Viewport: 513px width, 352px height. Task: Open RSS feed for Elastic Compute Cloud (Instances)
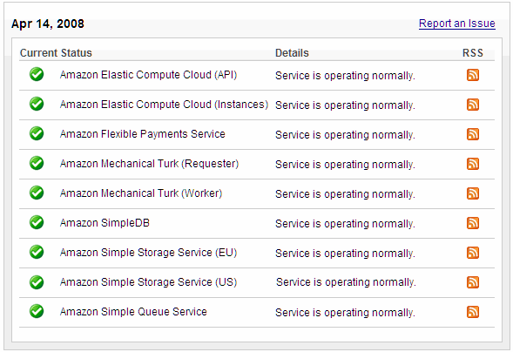473,105
